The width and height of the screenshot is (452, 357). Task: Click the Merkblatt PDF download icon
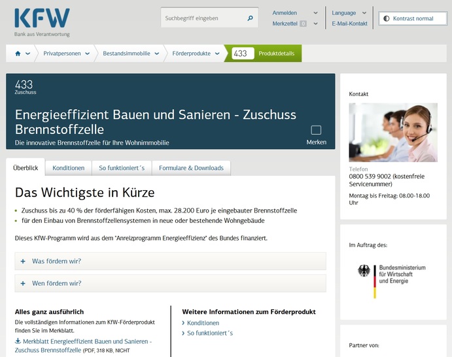click(18, 341)
